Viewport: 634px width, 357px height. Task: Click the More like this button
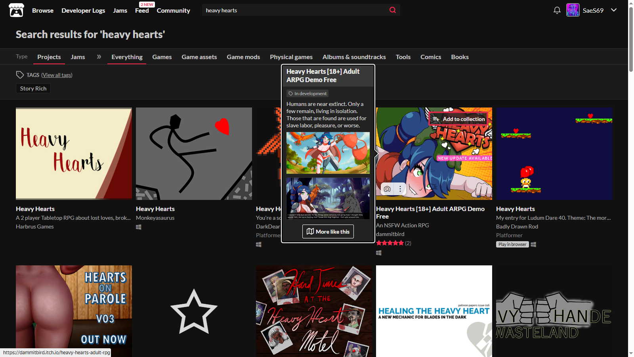tap(328, 232)
